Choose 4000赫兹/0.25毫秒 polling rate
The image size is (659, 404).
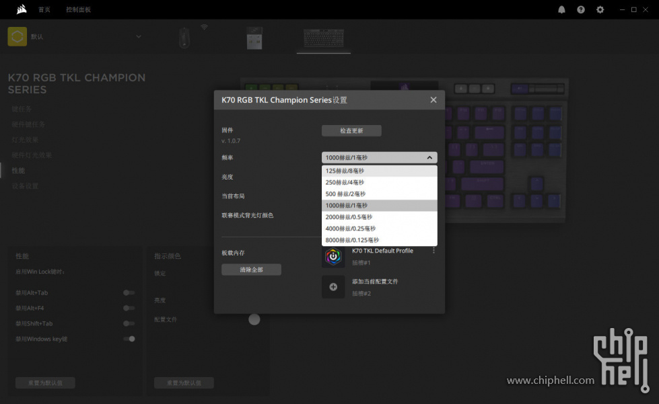click(379, 229)
